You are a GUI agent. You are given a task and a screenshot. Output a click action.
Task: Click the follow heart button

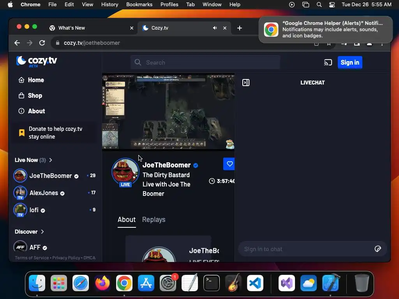click(x=229, y=164)
